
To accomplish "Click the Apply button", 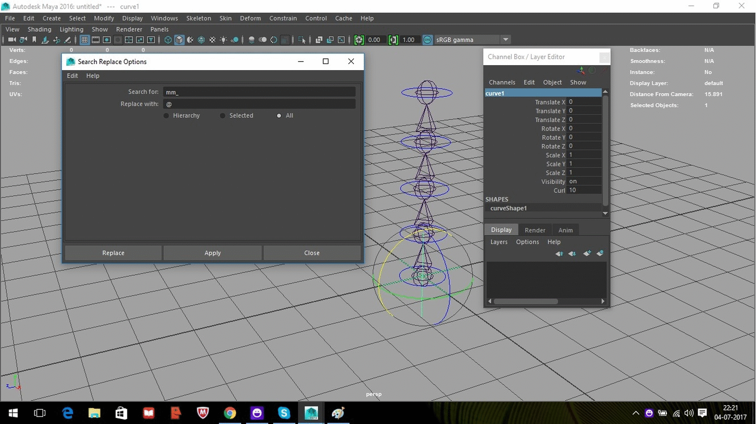I will click(x=213, y=253).
